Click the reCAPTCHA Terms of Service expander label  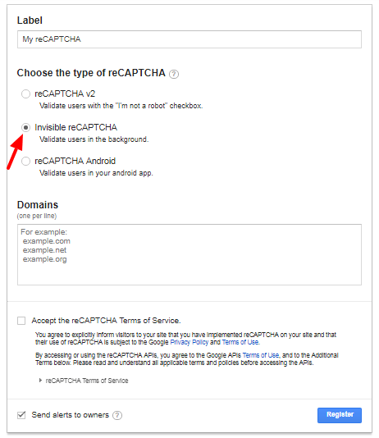[x=87, y=381]
